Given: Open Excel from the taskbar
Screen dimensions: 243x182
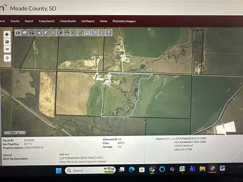Looking at the screenshot, I should pyautogui.click(x=182, y=169).
